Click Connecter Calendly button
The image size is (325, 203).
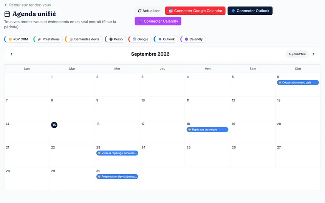pos(158,21)
